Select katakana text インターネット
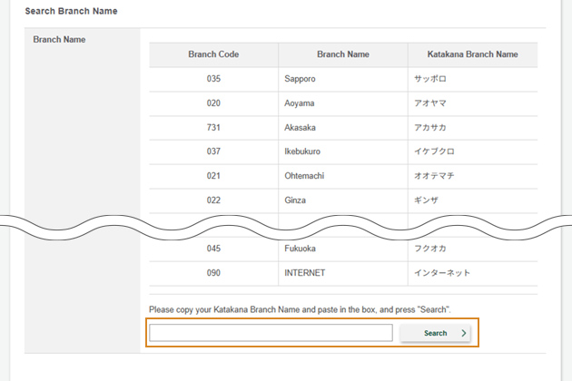The width and height of the screenshot is (572, 381). [442, 272]
